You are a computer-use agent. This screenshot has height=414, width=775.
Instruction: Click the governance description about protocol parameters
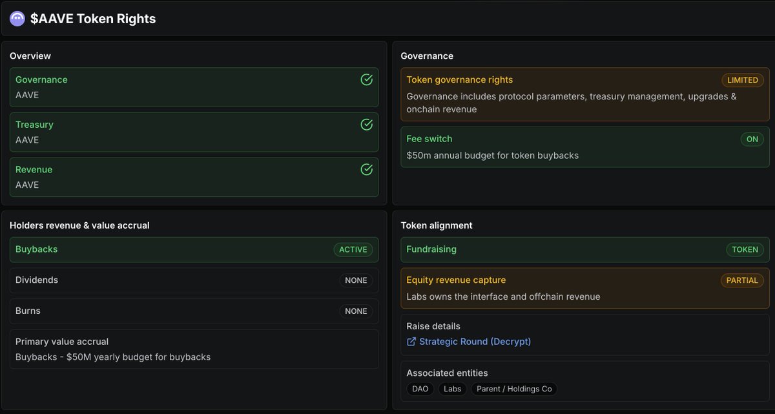pos(572,103)
